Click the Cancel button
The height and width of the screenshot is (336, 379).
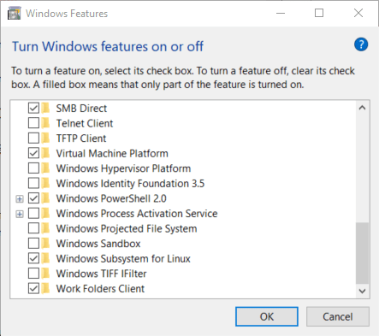(338, 316)
